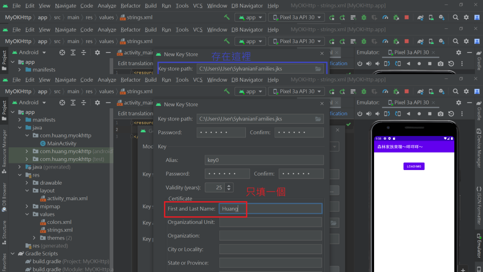Rotate the emulator left in front window
This screenshot has height=272, width=483.
click(387, 114)
